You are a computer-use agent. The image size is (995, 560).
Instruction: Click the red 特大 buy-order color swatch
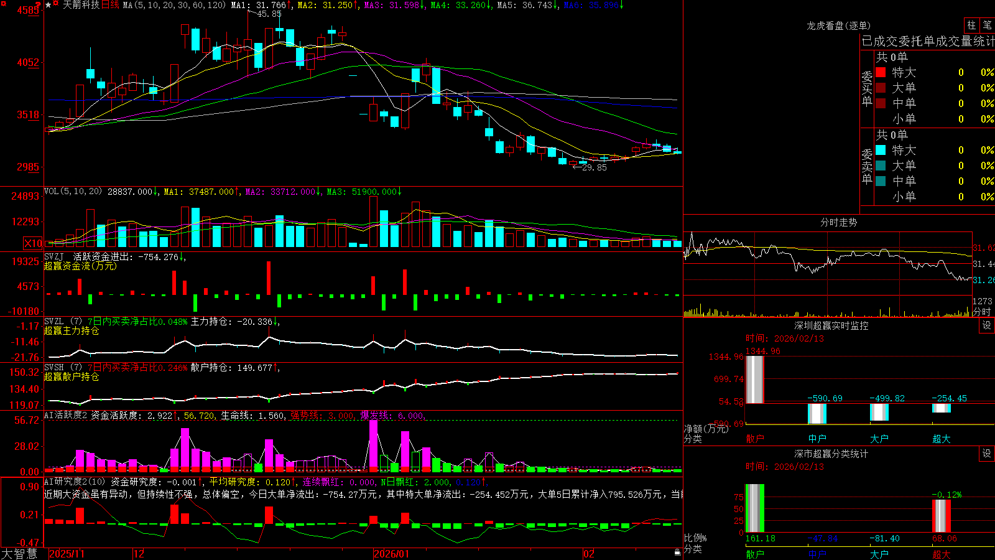(x=881, y=72)
